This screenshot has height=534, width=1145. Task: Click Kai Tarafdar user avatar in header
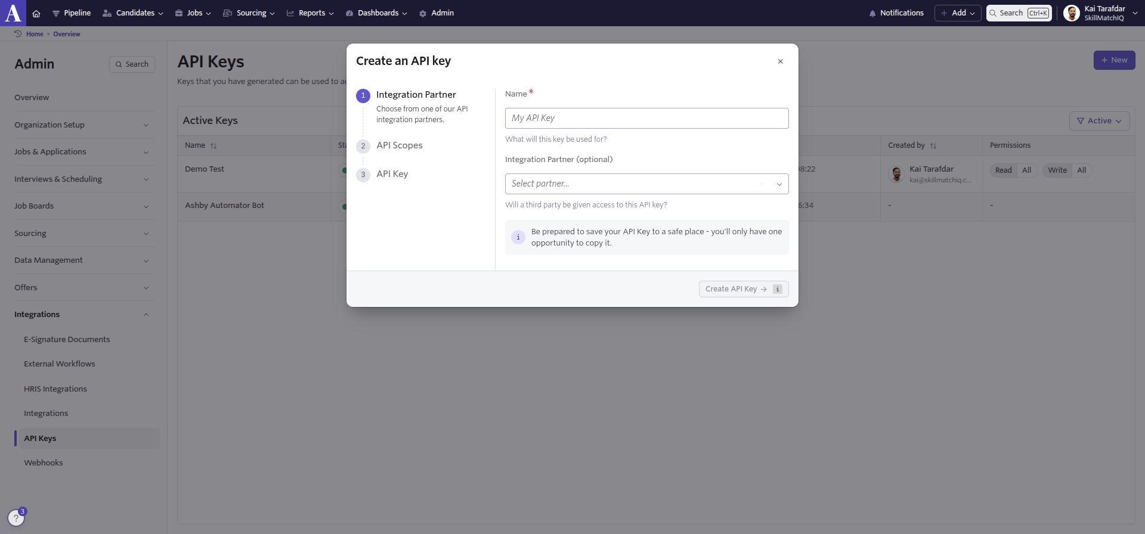[x=1072, y=13]
